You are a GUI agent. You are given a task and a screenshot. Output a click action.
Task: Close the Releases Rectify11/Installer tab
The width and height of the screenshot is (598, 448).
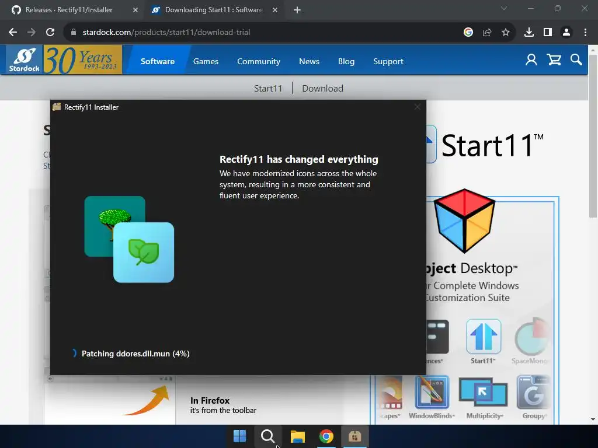[135, 10]
